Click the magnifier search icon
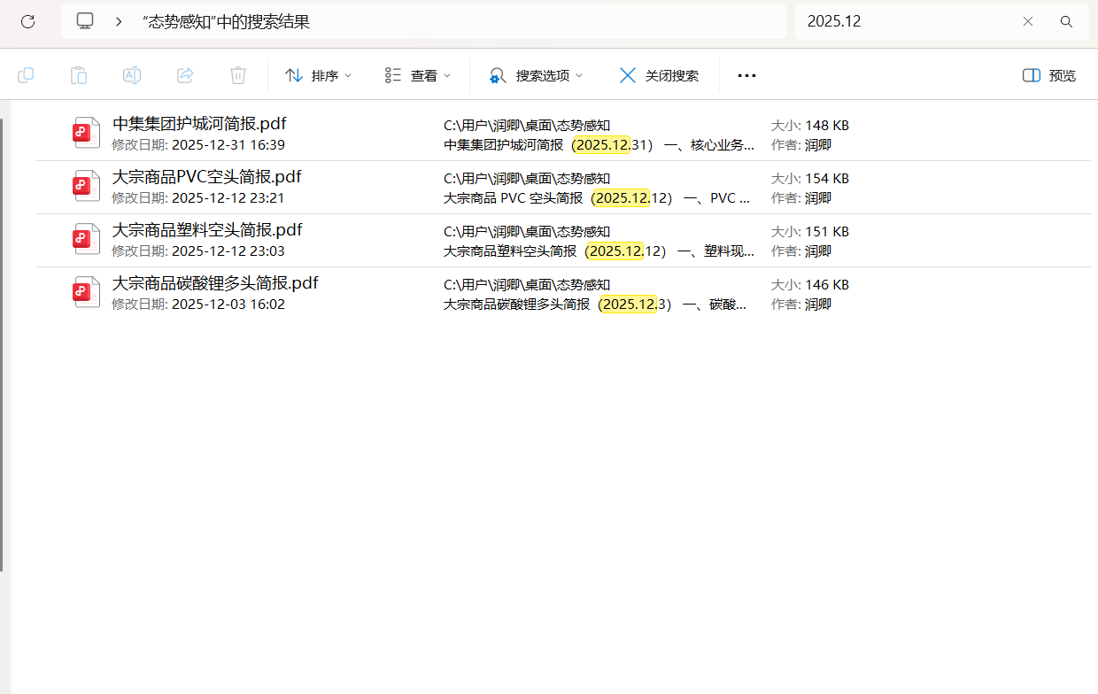This screenshot has height=694, width=1098. click(x=1067, y=21)
